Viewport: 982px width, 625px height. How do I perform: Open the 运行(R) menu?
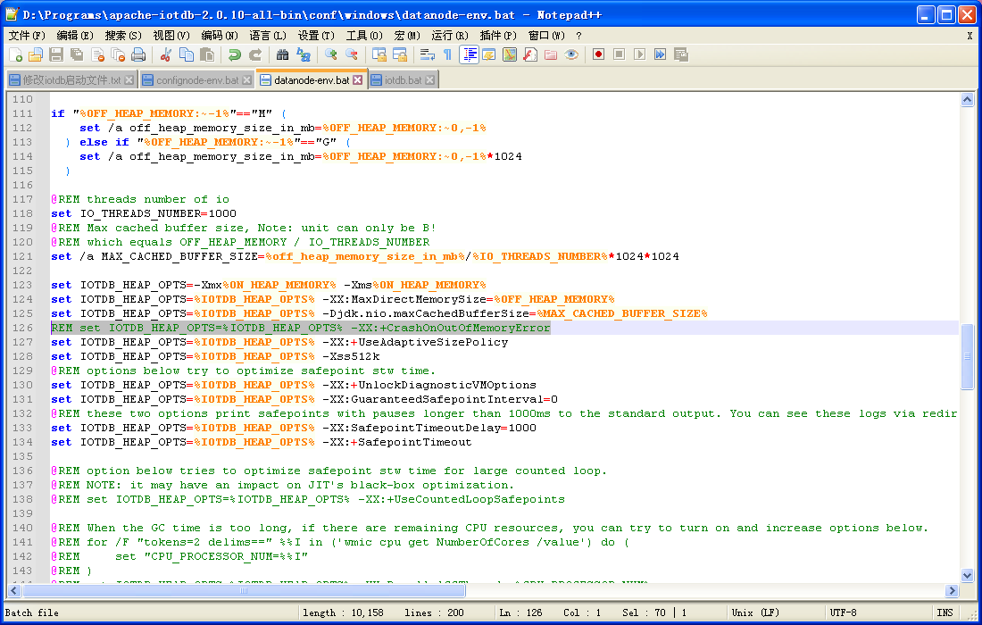pyautogui.click(x=450, y=36)
